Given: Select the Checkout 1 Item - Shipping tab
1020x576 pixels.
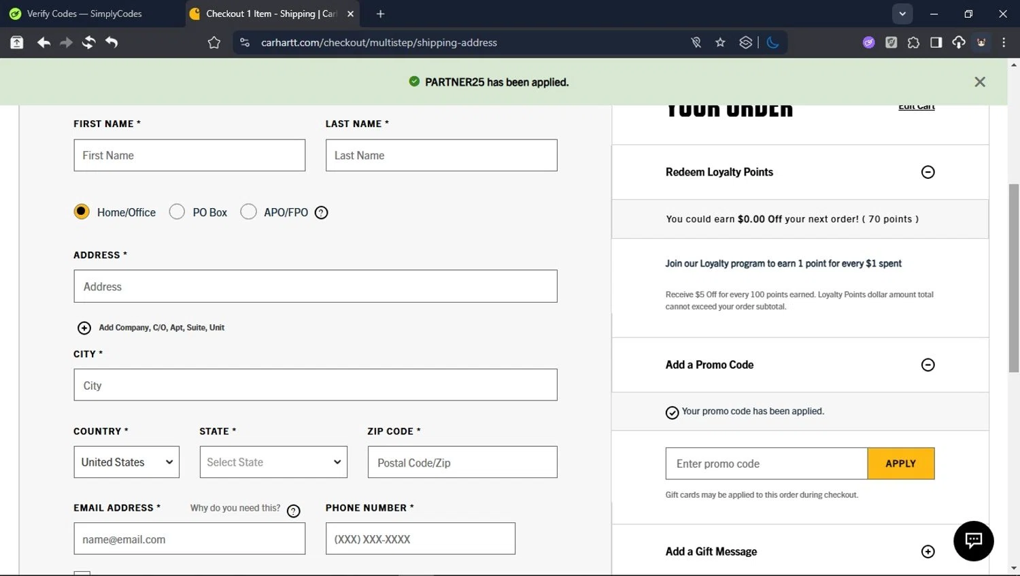Looking at the screenshot, I should [x=271, y=14].
